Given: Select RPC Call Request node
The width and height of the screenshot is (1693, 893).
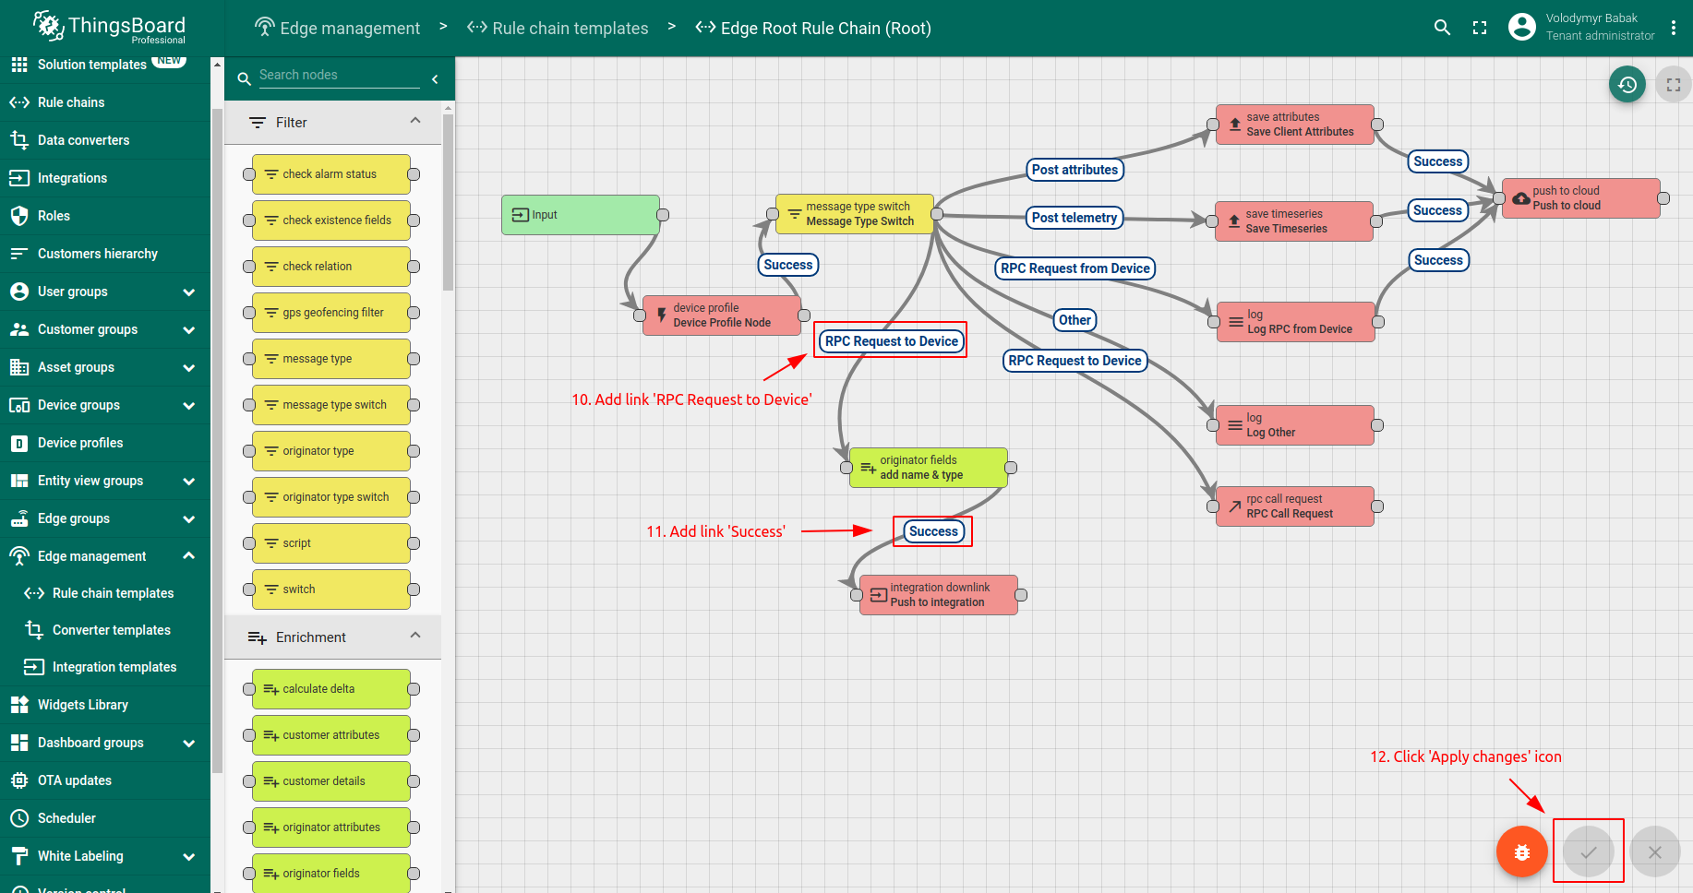Looking at the screenshot, I should click(1295, 506).
